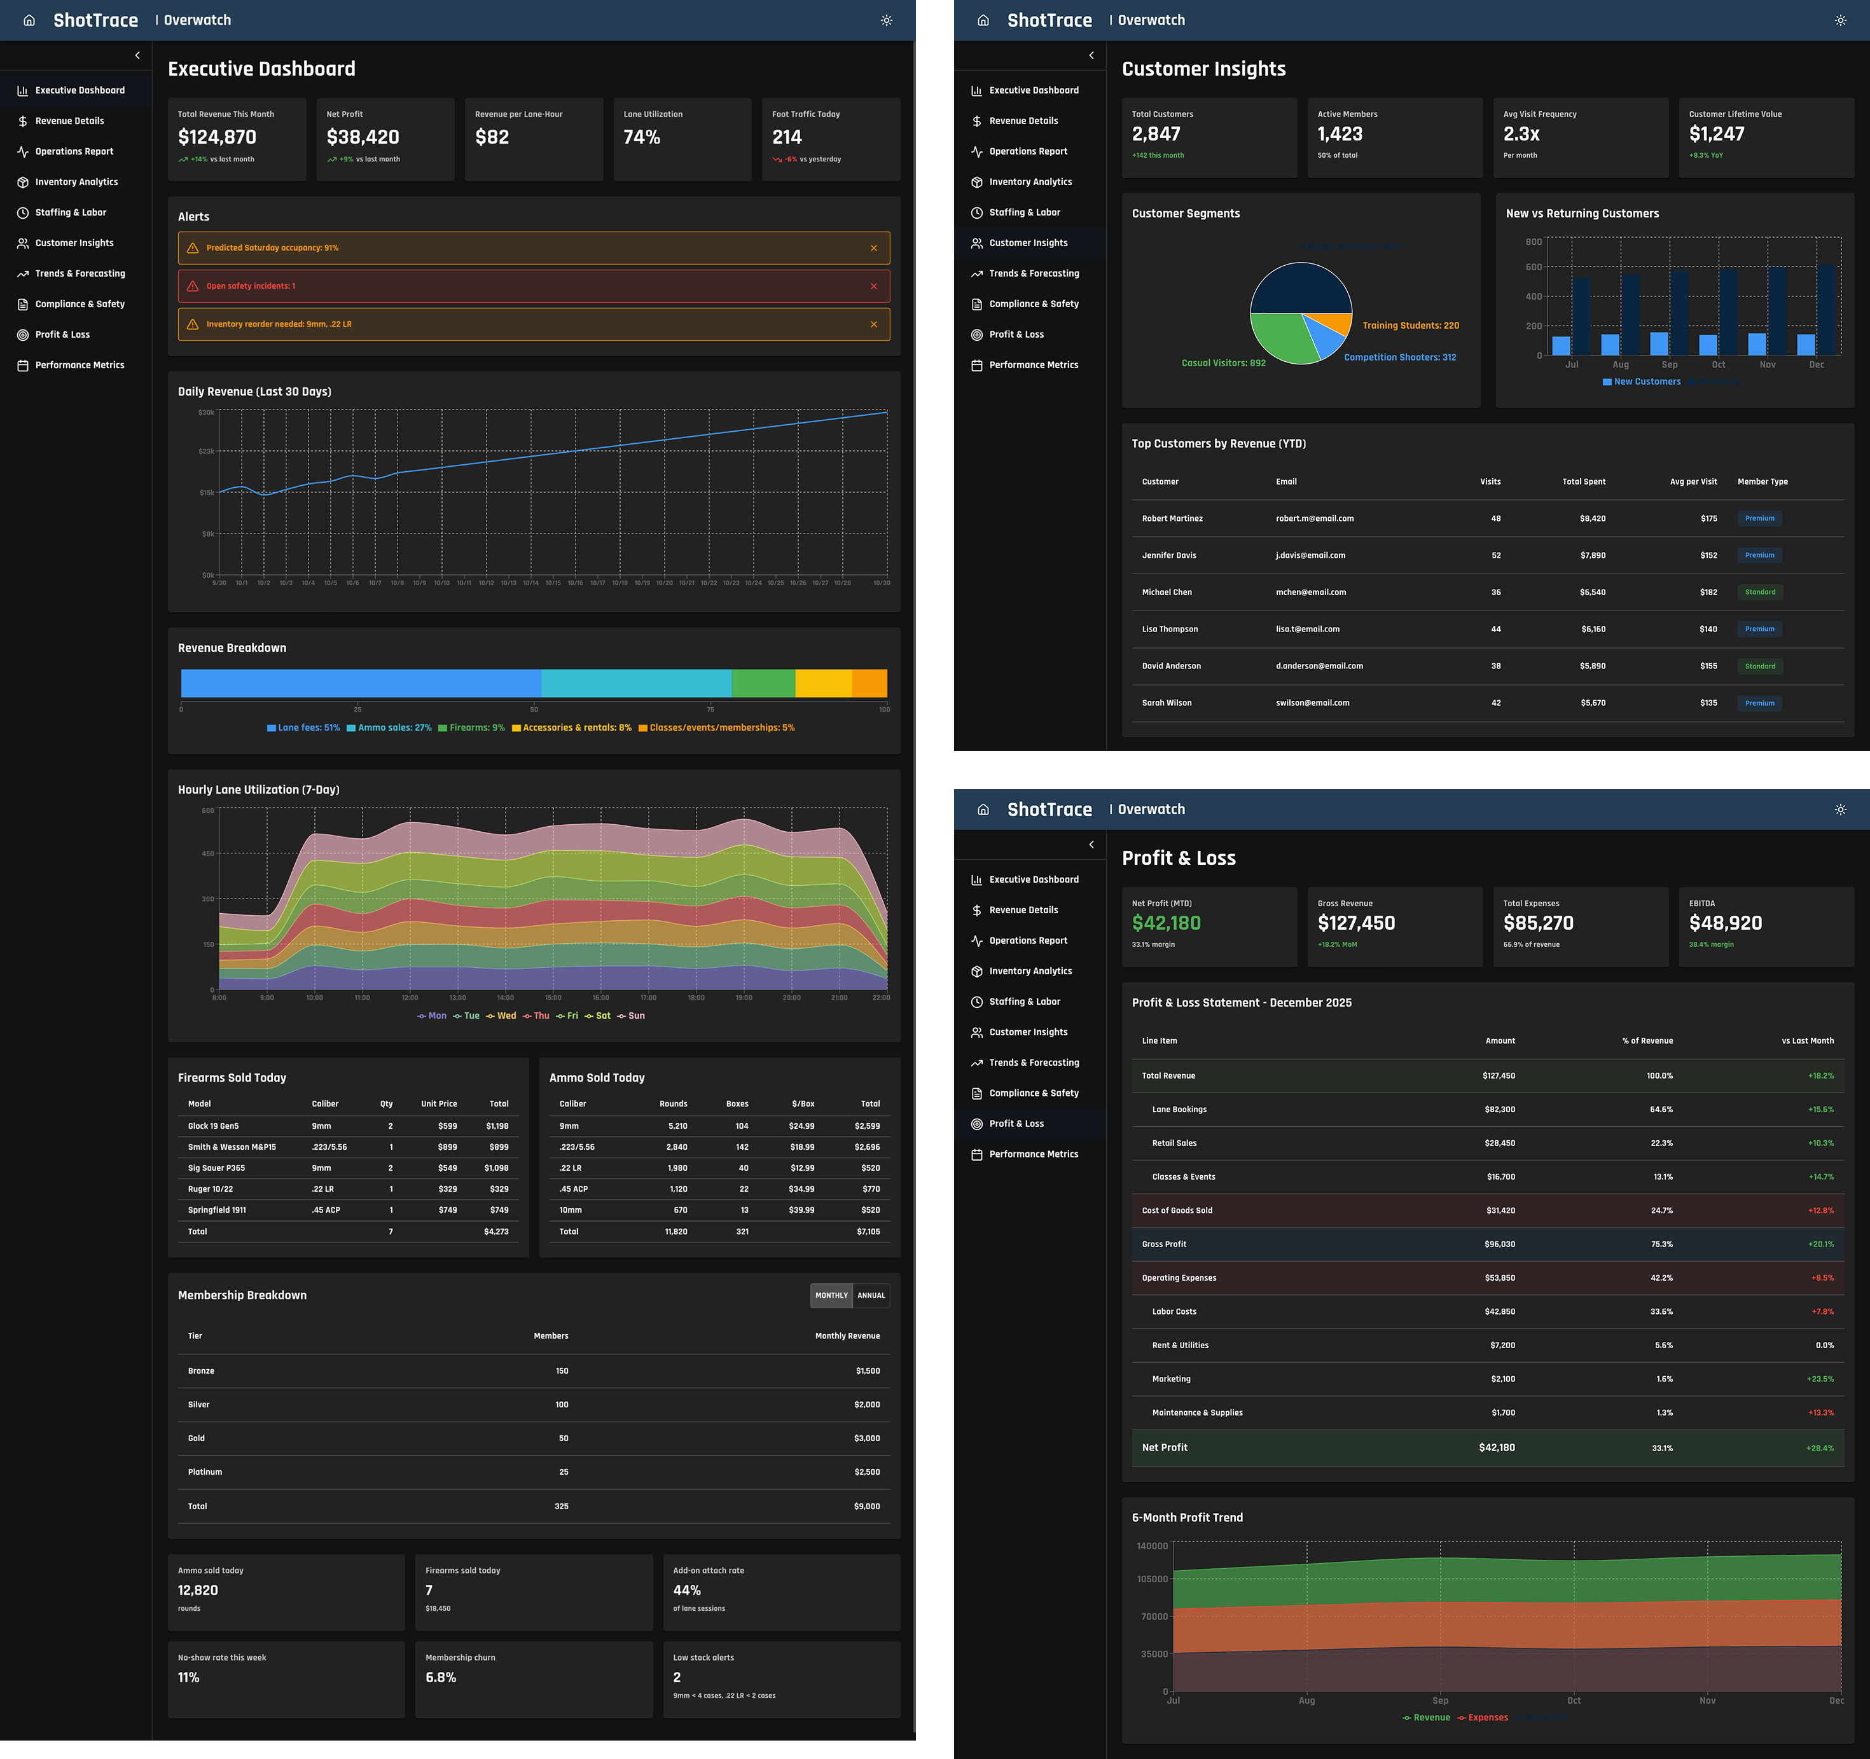Collapse the sidebar with the chevron arrow
1870x1759 pixels.
137,55
